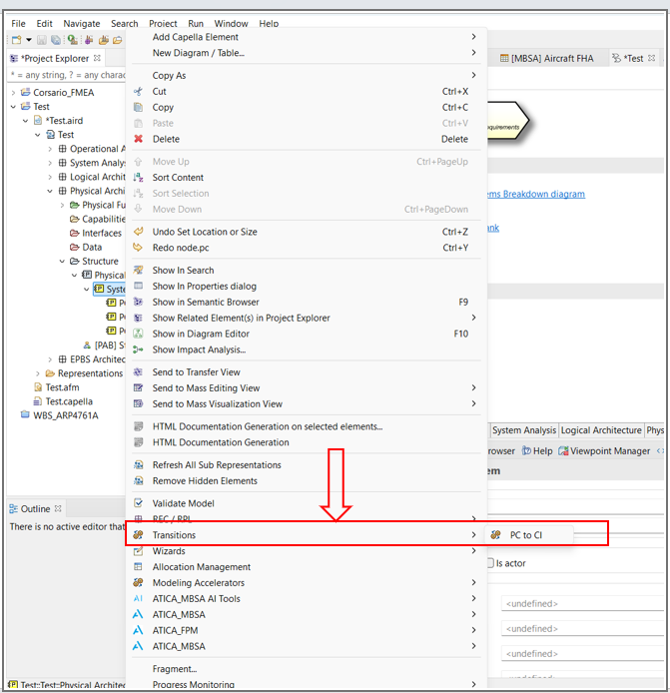The width and height of the screenshot is (670, 693).
Task: Click the Show in Diagram Editor icon
Action: coord(139,334)
